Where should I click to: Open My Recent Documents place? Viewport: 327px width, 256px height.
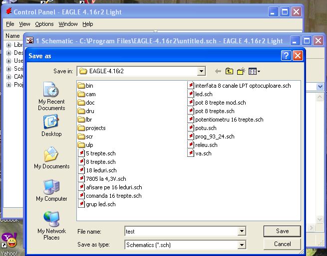click(x=51, y=96)
